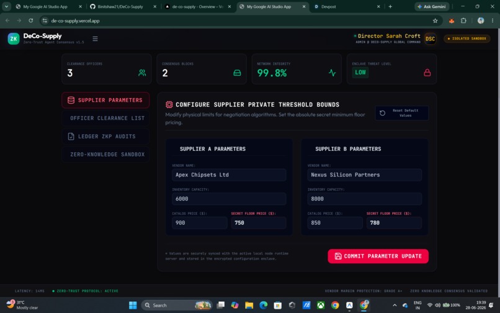Open the Ledger ZKP Audits section

tap(105, 137)
